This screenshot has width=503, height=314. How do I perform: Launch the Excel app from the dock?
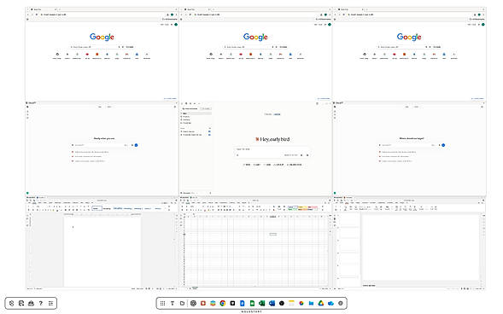coord(262,303)
